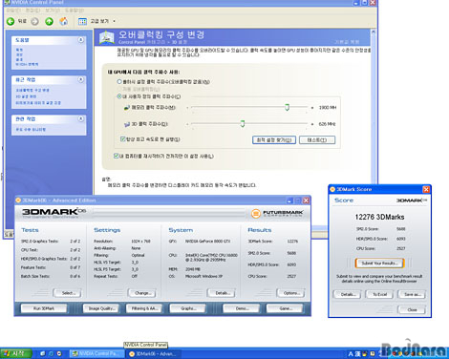Toggle the apply settings until restart checkbox
Image resolution: width=449 pixels, height=359 pixels.
[117, 156]
